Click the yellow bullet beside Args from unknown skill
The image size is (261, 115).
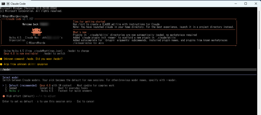point(1,64)
